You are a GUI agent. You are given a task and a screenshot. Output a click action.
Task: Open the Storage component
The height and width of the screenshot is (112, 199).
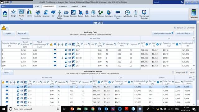[x=66, y=13]
